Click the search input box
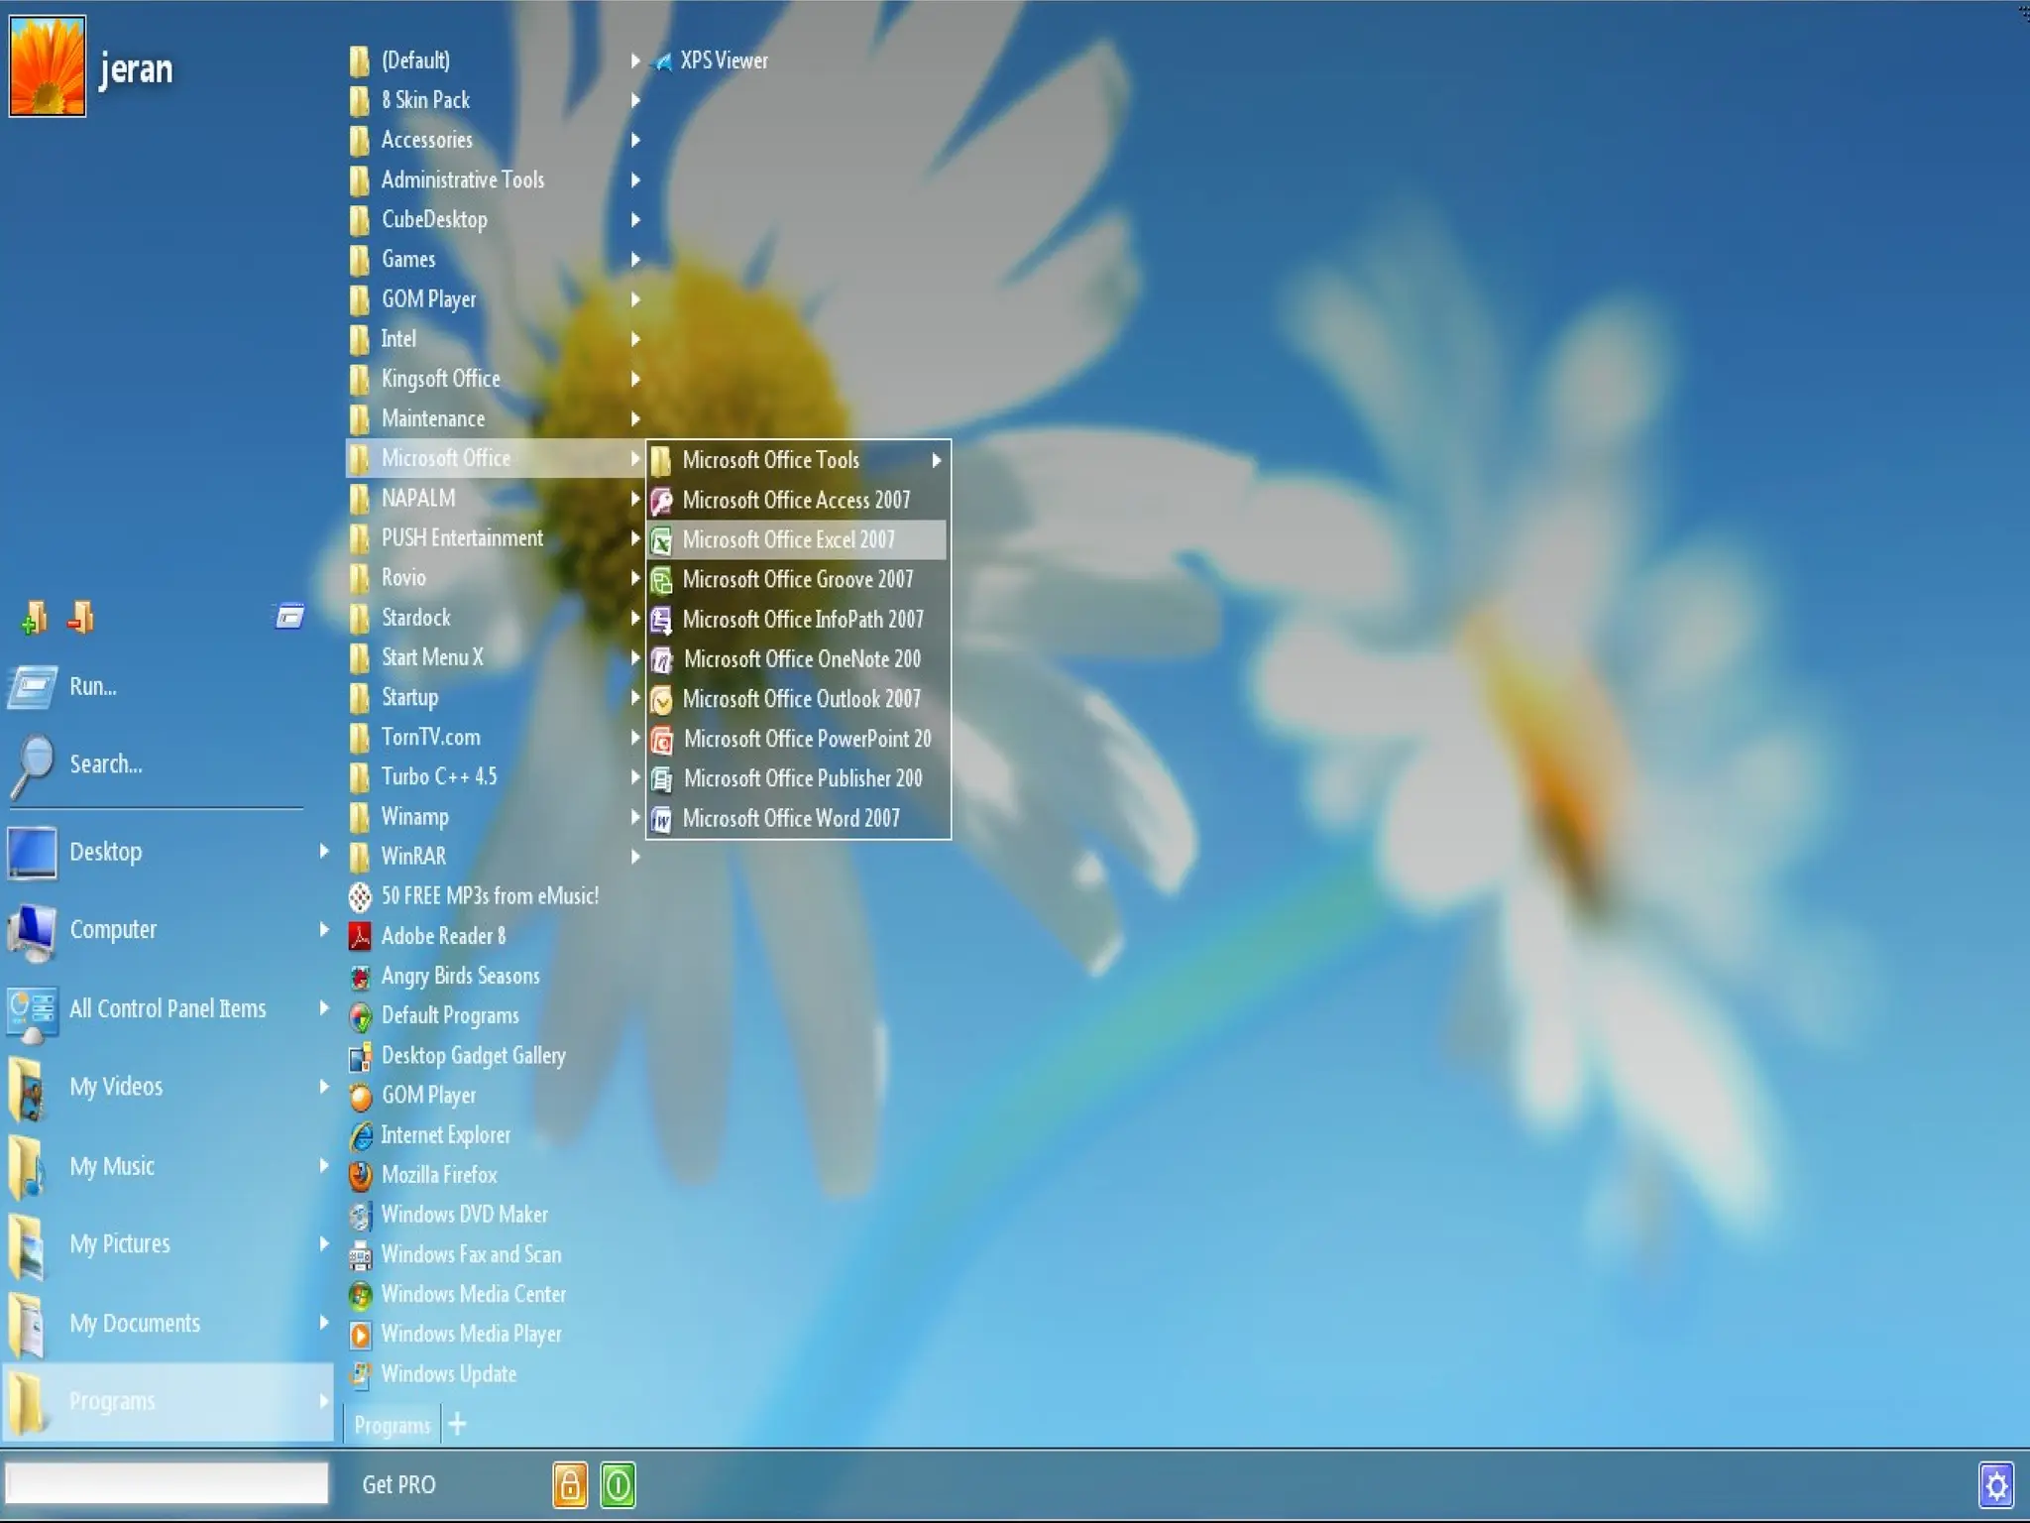 point(168,1483)
